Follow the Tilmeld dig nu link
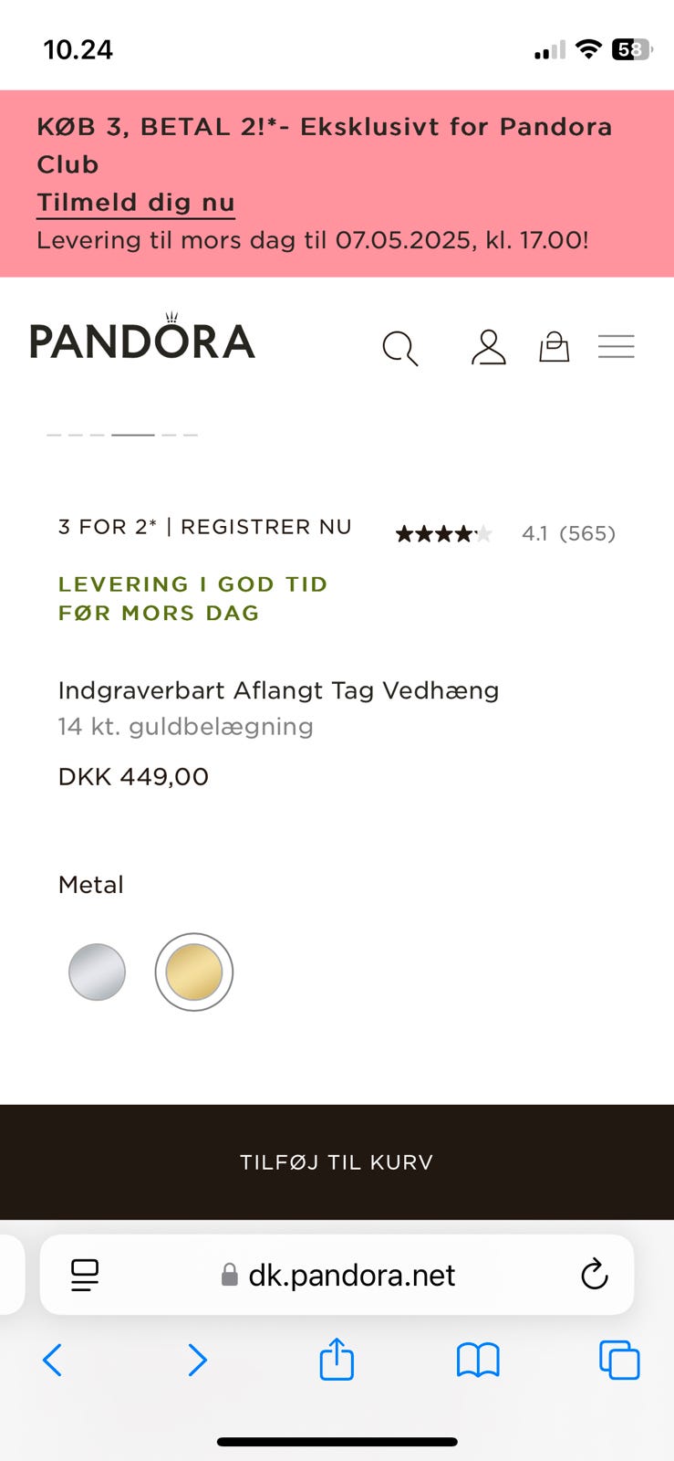 pyautogui.click(x=136, y=203)
